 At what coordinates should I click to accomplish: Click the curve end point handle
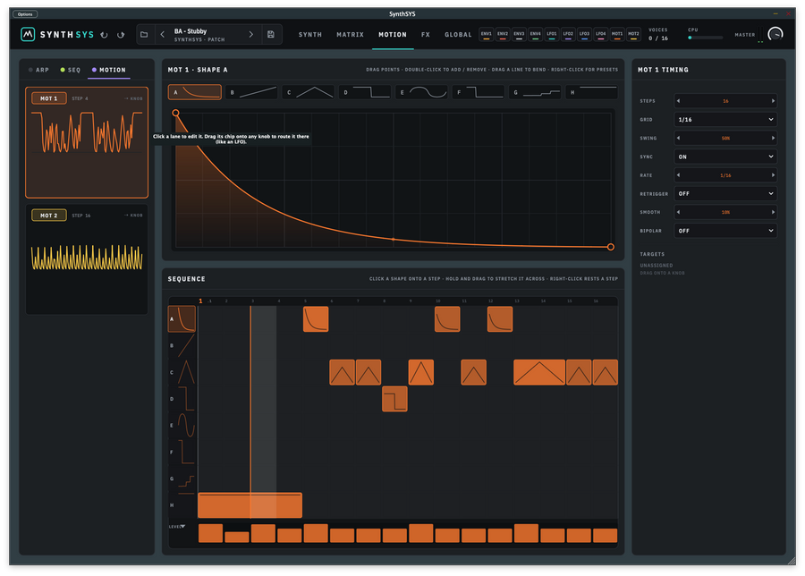pos(610,247)
